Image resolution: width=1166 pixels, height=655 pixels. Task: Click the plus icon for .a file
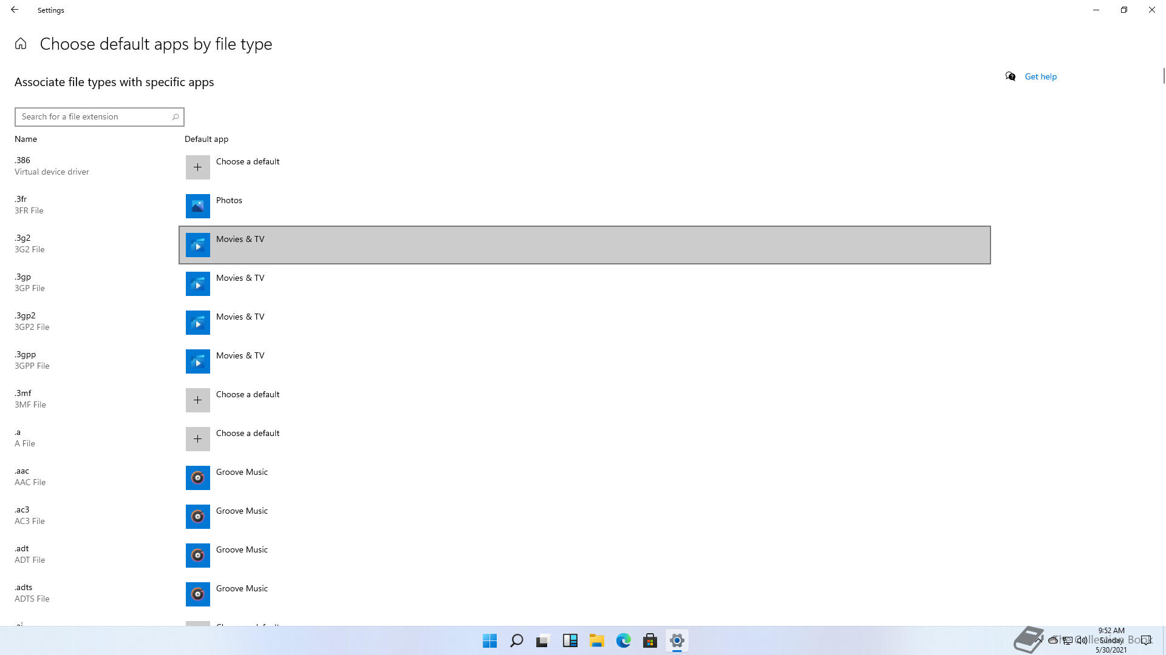tap(197, 439)
